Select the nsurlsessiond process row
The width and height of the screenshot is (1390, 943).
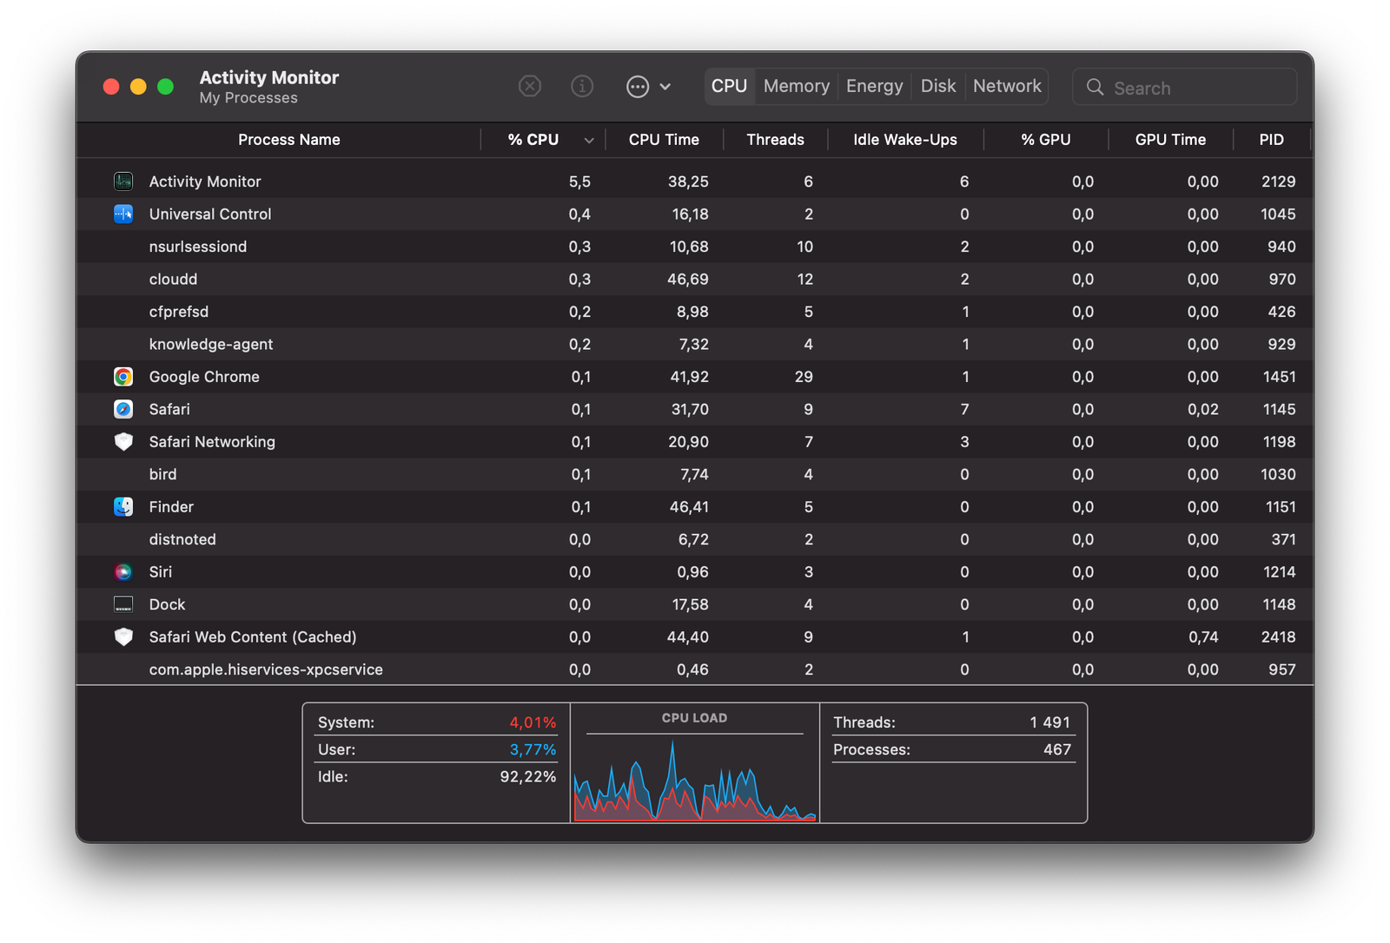click(x=695, y=247)
